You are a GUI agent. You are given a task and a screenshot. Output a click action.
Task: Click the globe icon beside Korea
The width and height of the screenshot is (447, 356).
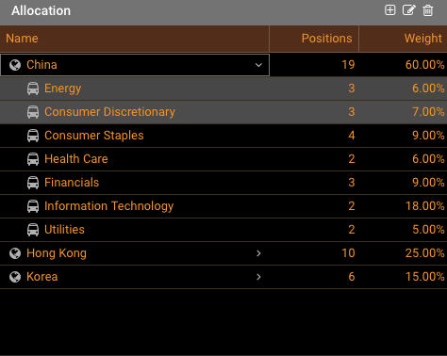pyautogui.click(x=15, y=277)
